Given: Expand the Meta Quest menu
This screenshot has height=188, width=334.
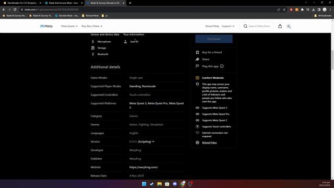Looking at the screenshot, I should click(69, 26).
